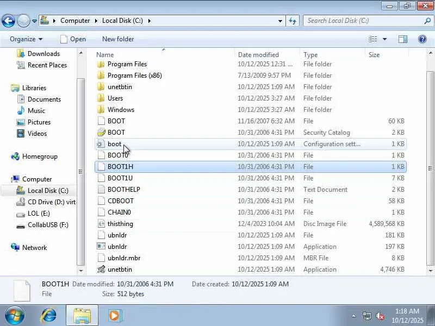Select Libraries in the navigation pane

point(34,88)
